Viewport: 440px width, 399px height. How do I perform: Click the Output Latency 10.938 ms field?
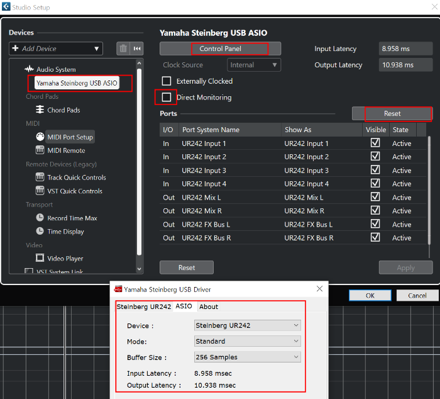point(406,65)
